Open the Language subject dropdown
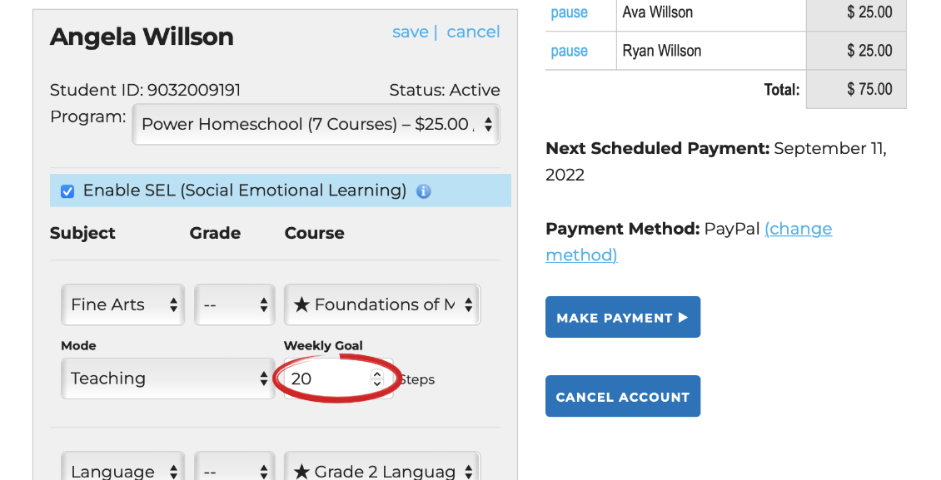The height and width of the screenshot is (480, 941). point(123,471)
